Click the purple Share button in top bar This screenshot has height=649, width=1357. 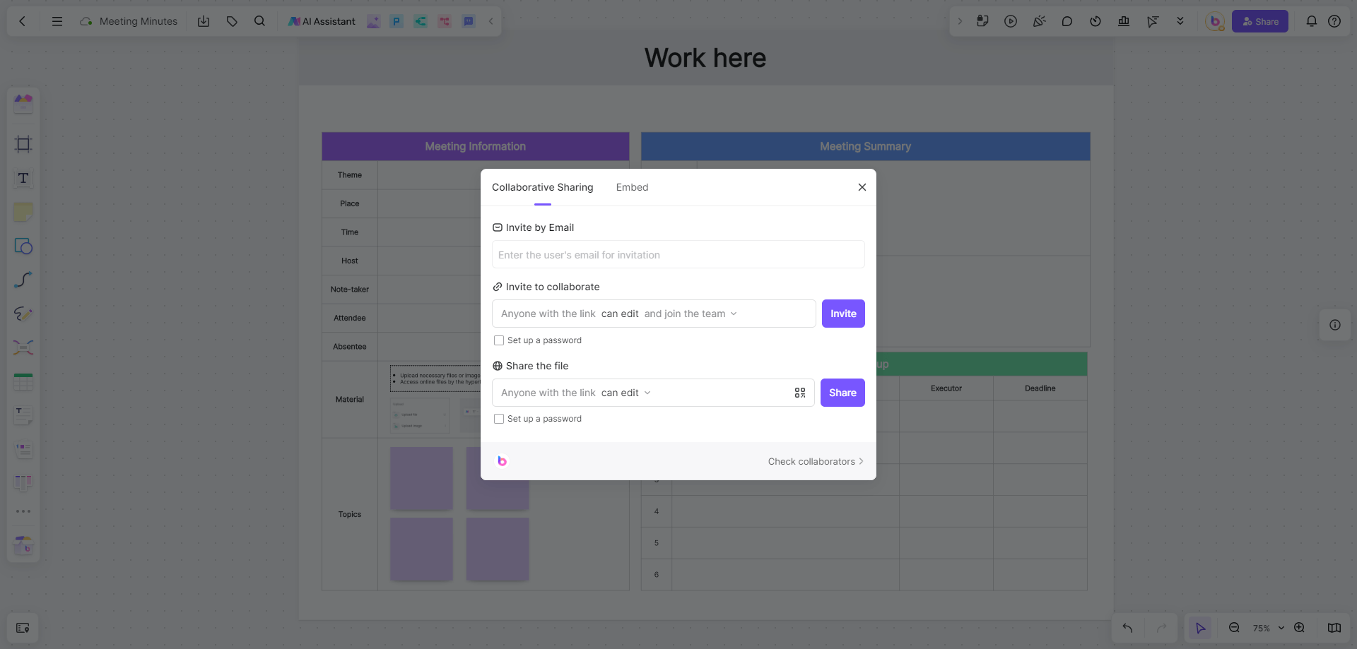1260,21
